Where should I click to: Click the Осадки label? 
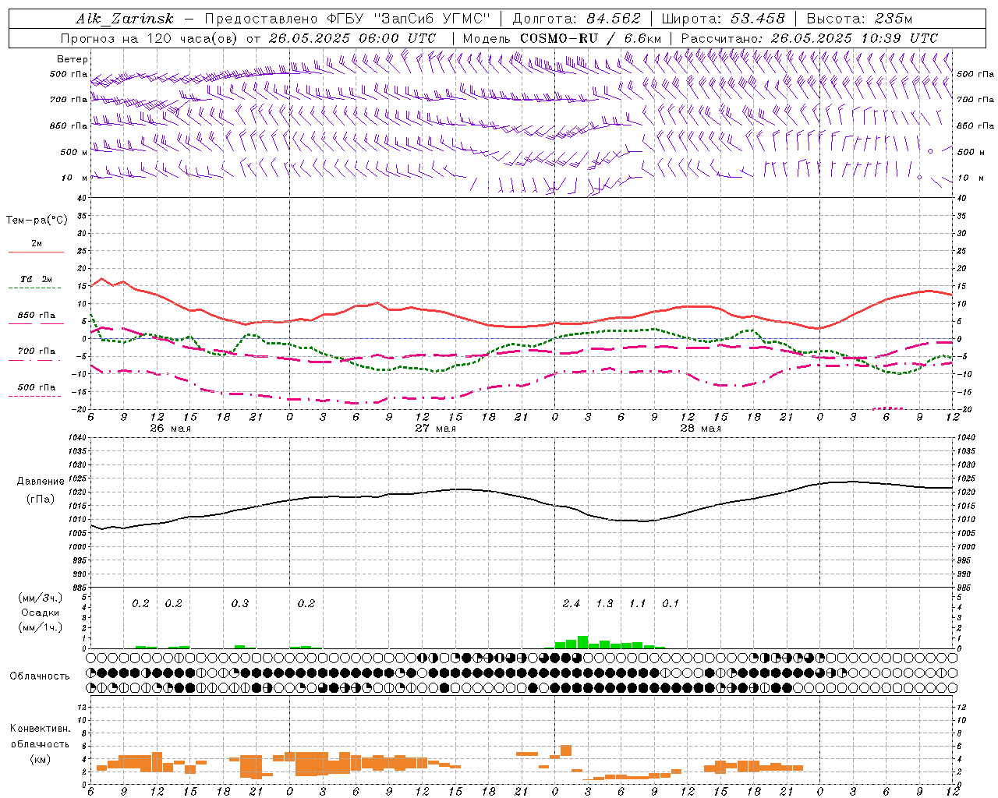point(41,613)
